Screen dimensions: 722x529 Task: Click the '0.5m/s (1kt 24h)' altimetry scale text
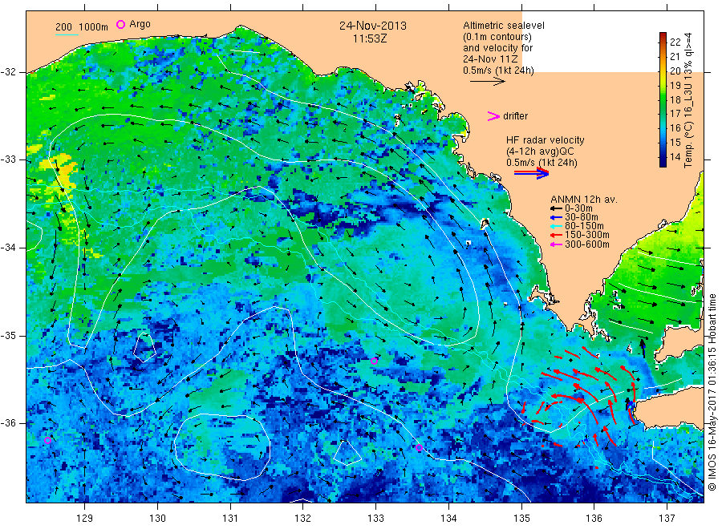499,71
